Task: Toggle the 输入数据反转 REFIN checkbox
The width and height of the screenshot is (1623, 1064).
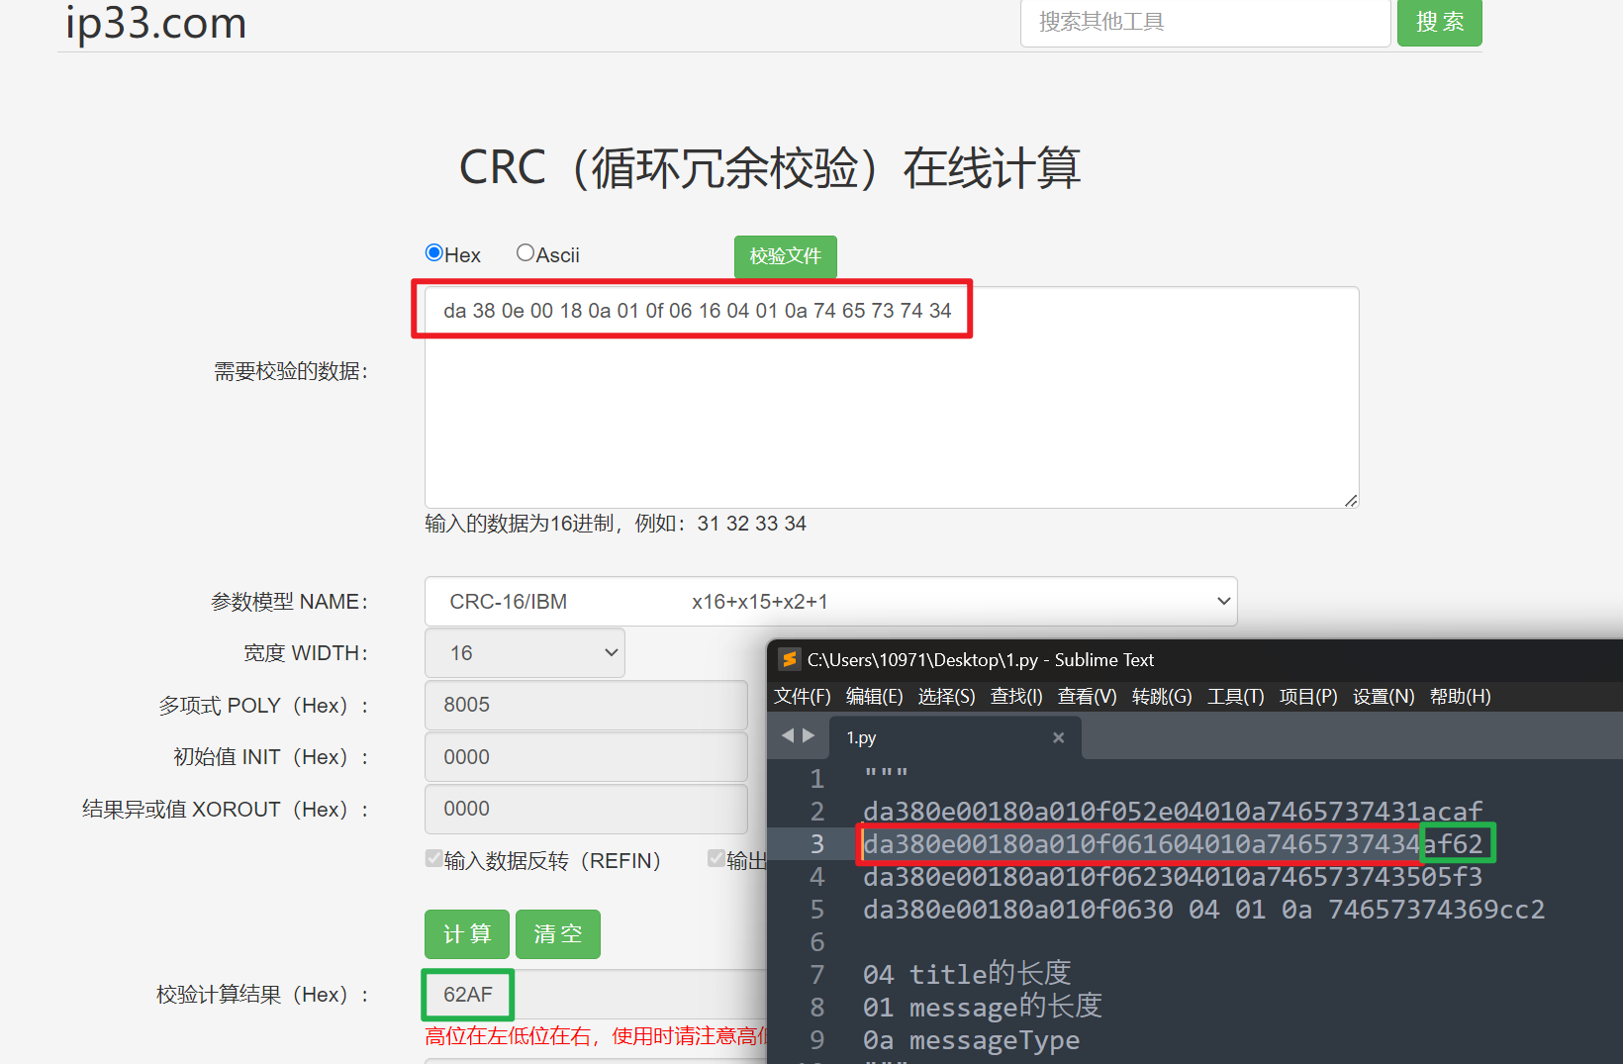Action: tap(433, 859)
